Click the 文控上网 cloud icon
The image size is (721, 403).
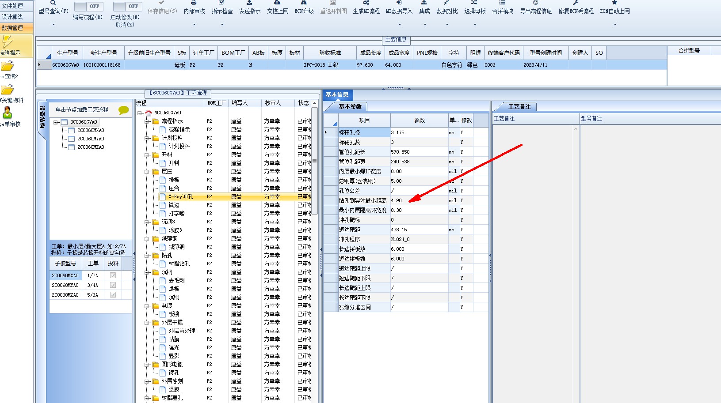pos(277,3)
